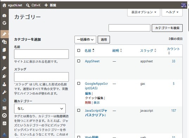Sort by 説明 using its sort arrows
The width and height of the screenshot is (189, 138).
point(121,50)
